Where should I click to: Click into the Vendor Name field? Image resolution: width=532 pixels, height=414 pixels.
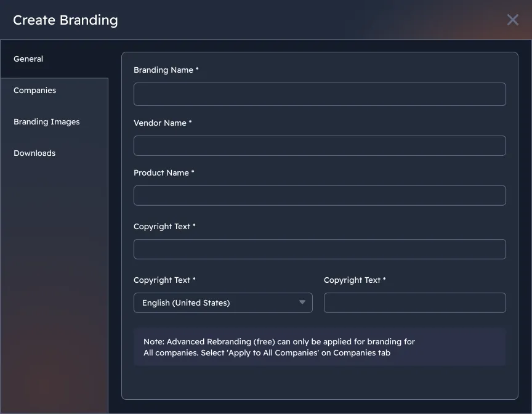[x=320, y=146]
